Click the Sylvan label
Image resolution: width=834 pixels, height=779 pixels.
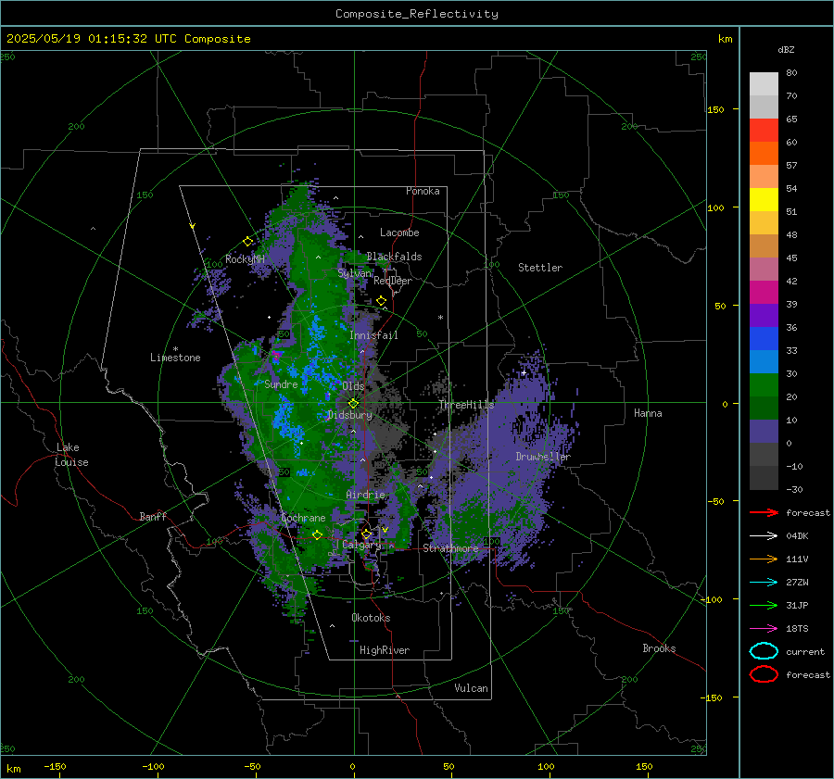pos(354,273)
